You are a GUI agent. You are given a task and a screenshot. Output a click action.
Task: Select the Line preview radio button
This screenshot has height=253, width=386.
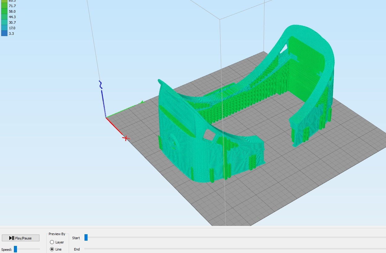(52, 249)
